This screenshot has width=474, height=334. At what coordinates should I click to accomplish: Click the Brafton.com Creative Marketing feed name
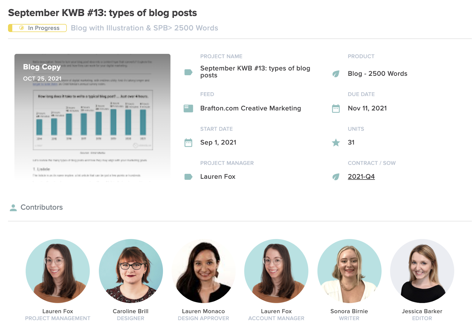(250, 108)
